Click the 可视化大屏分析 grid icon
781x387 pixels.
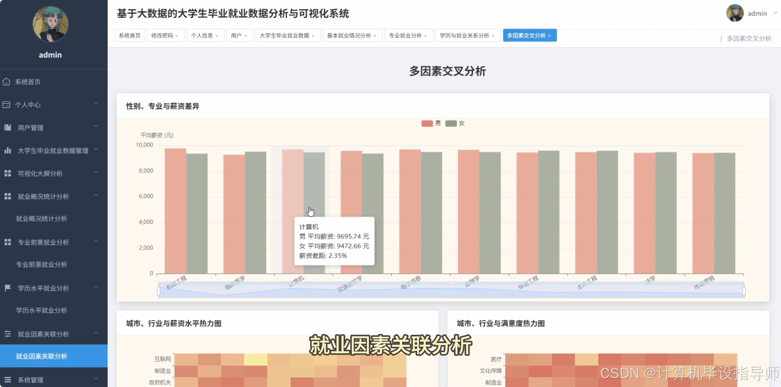(7, 174)
